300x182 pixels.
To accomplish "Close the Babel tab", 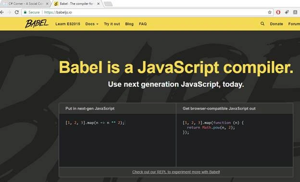I will coord(99,4).
